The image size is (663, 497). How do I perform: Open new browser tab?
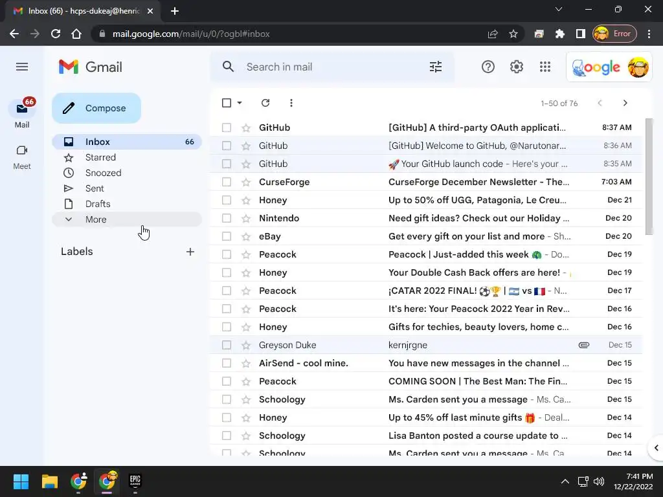(175, 11)
